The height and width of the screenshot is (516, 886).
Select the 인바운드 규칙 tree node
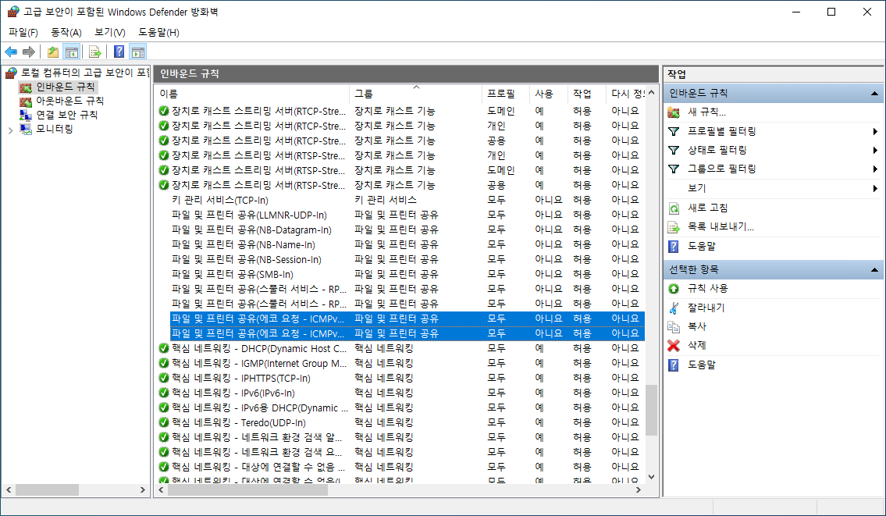pyautogui.click(x=66, y=87)
